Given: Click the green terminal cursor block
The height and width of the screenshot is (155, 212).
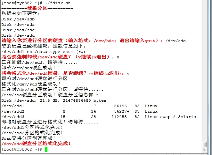Looking at the screenshot, I should [x=46, y=149].
